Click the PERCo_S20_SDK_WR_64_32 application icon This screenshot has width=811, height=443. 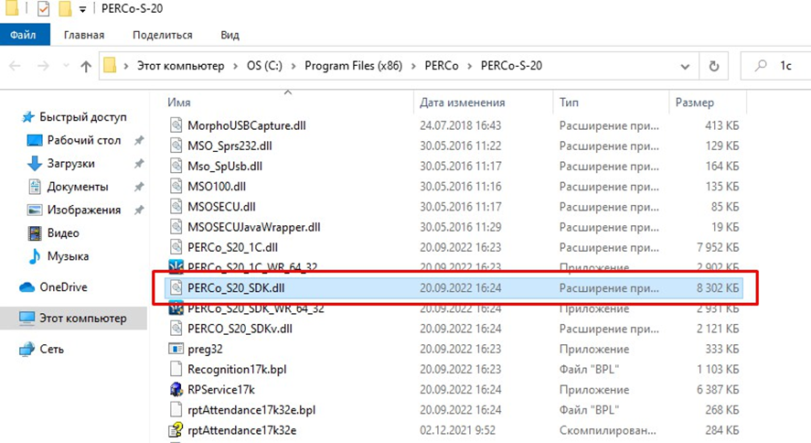pyautogui.click(x=177, y=308)
